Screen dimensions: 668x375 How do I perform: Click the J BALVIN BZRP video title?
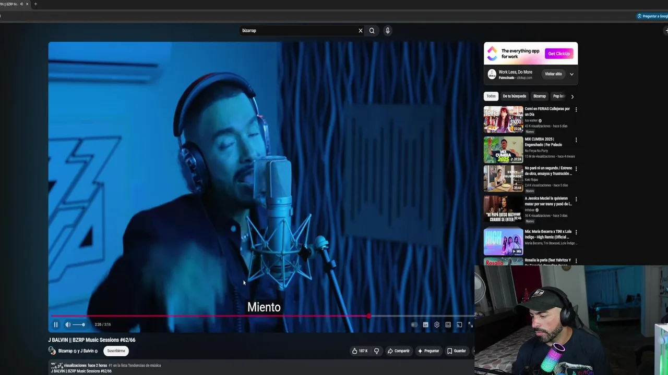[x=92, y=340]
